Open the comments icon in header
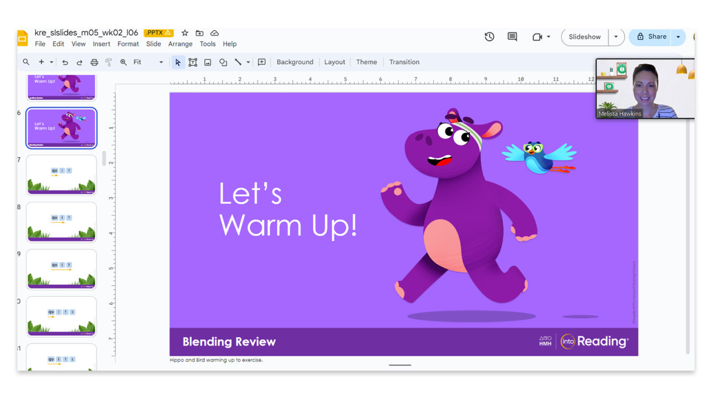The height and width of the screenshot is (400, 712). click(x=512, y=37)
